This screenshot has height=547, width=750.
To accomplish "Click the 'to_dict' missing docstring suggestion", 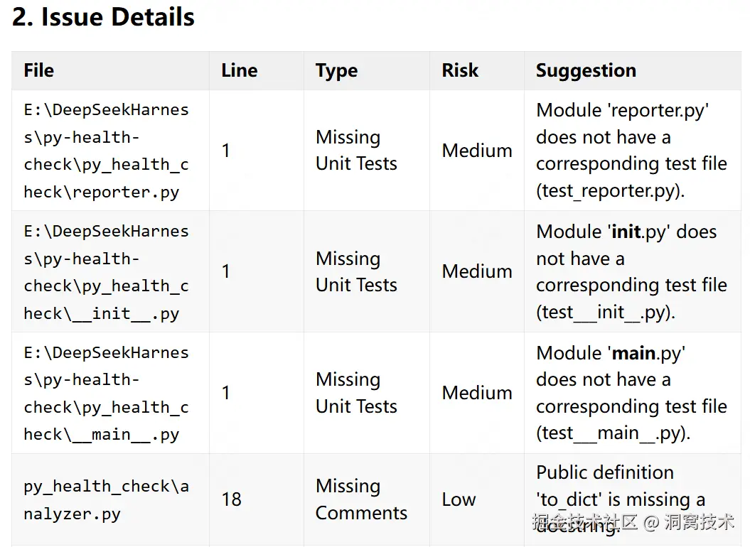I will (621, 499).
